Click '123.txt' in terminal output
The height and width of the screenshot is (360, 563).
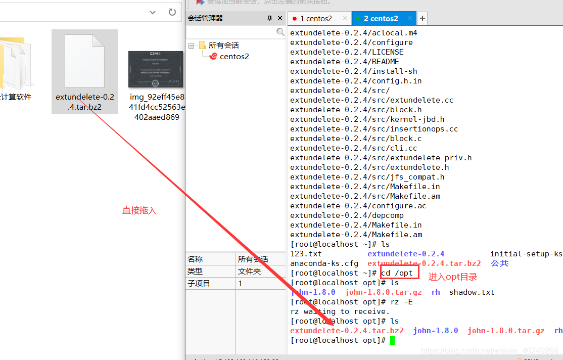306,254
